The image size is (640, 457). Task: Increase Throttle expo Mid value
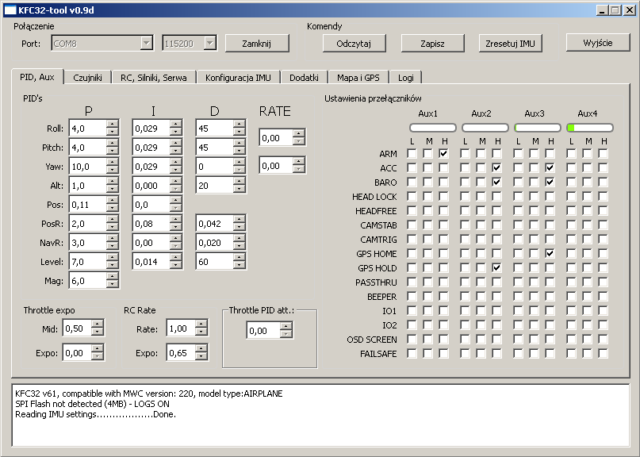(x=97, y=325)
